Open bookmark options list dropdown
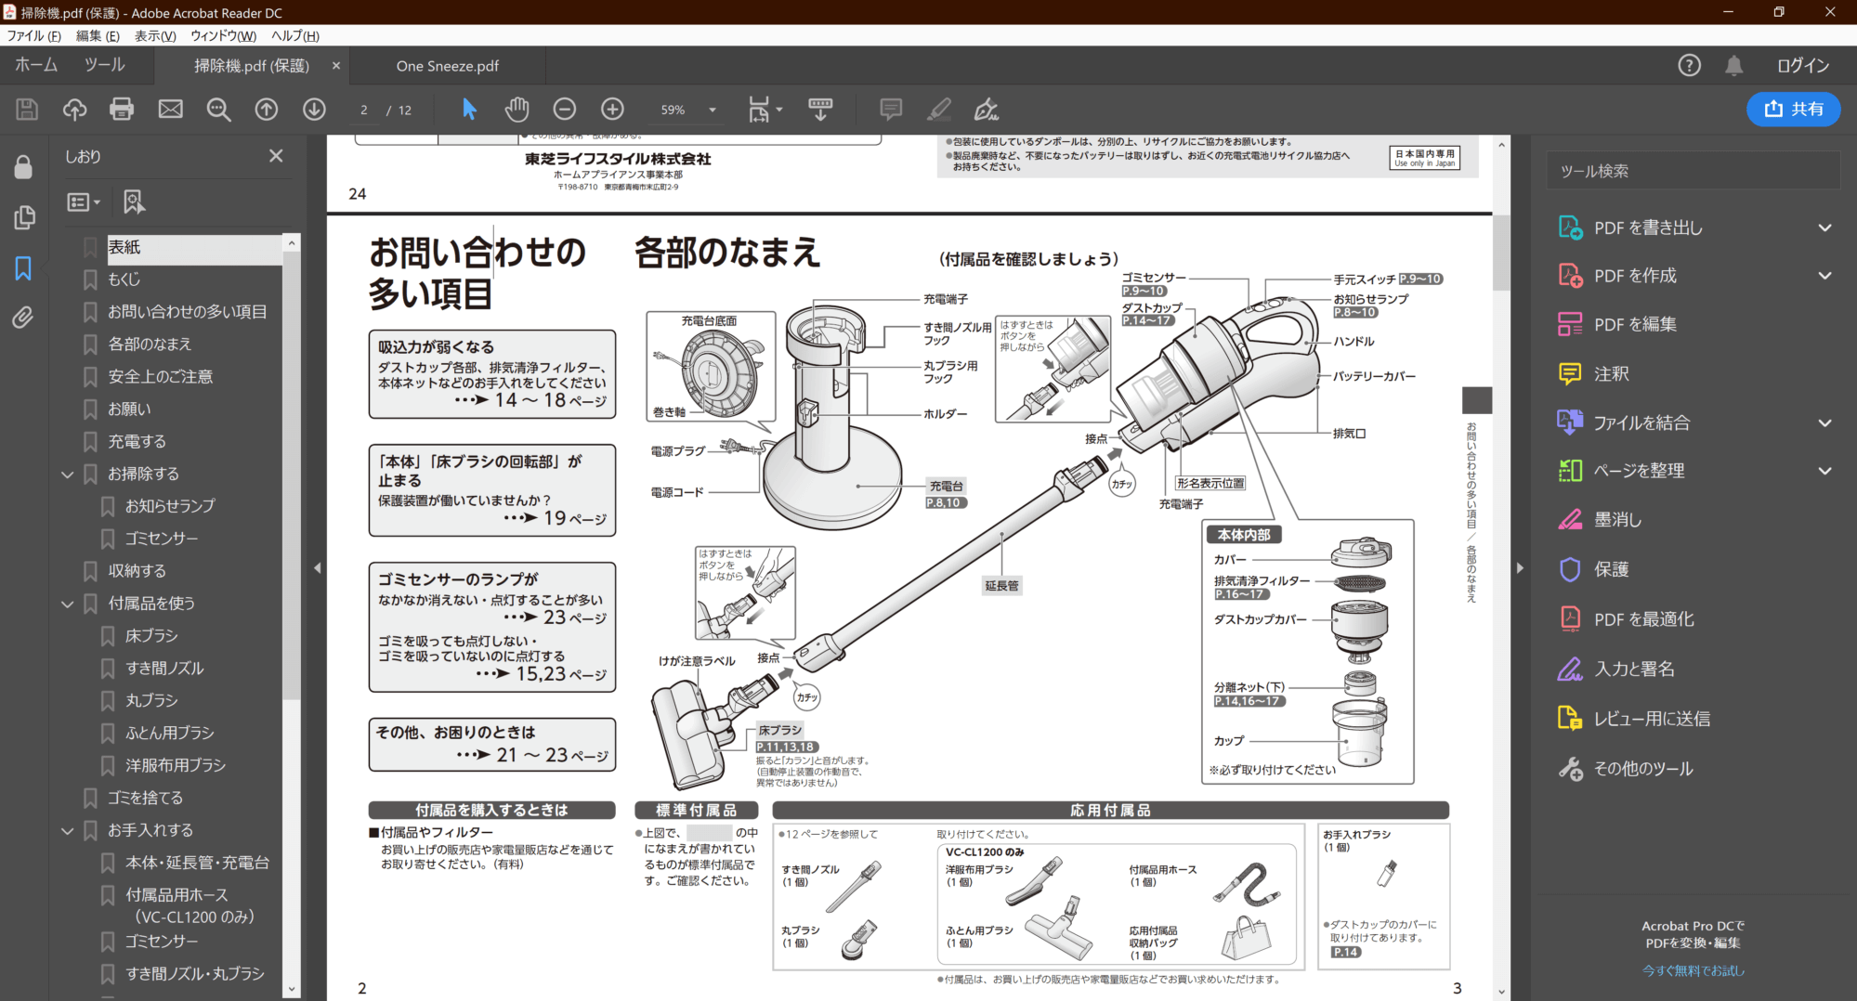This screenshot has width=1857, height=1001. click(84, 201)
